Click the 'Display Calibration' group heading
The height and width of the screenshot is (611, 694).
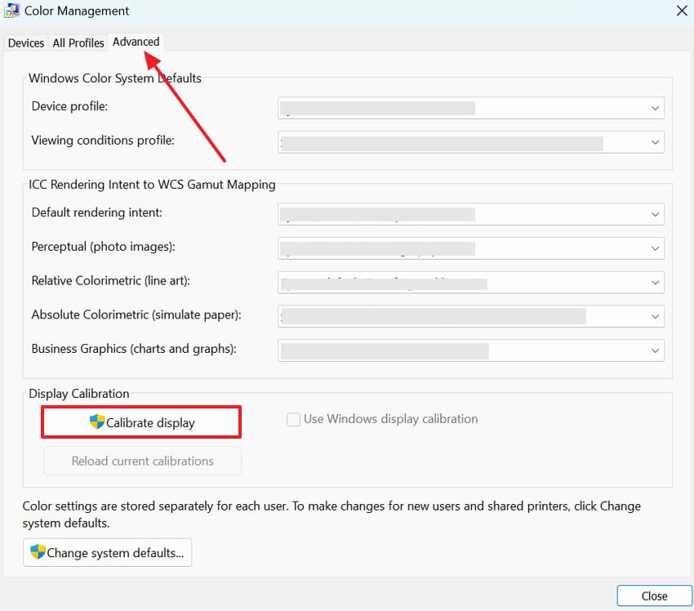point(78,394)
